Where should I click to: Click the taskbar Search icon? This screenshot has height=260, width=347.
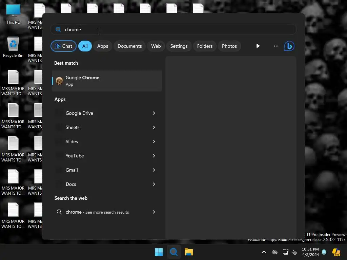pos(174,252)
